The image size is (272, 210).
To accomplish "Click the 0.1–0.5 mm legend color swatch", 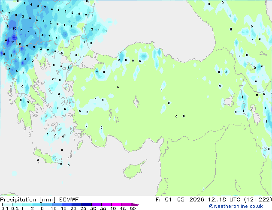I will click(x=7, y=204).
